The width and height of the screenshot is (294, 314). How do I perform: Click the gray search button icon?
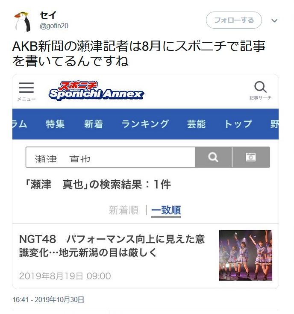coord(213,157)
